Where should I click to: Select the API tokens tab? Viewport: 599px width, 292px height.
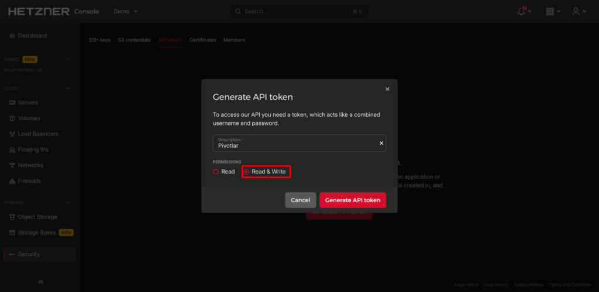click(x=170, y=40)
